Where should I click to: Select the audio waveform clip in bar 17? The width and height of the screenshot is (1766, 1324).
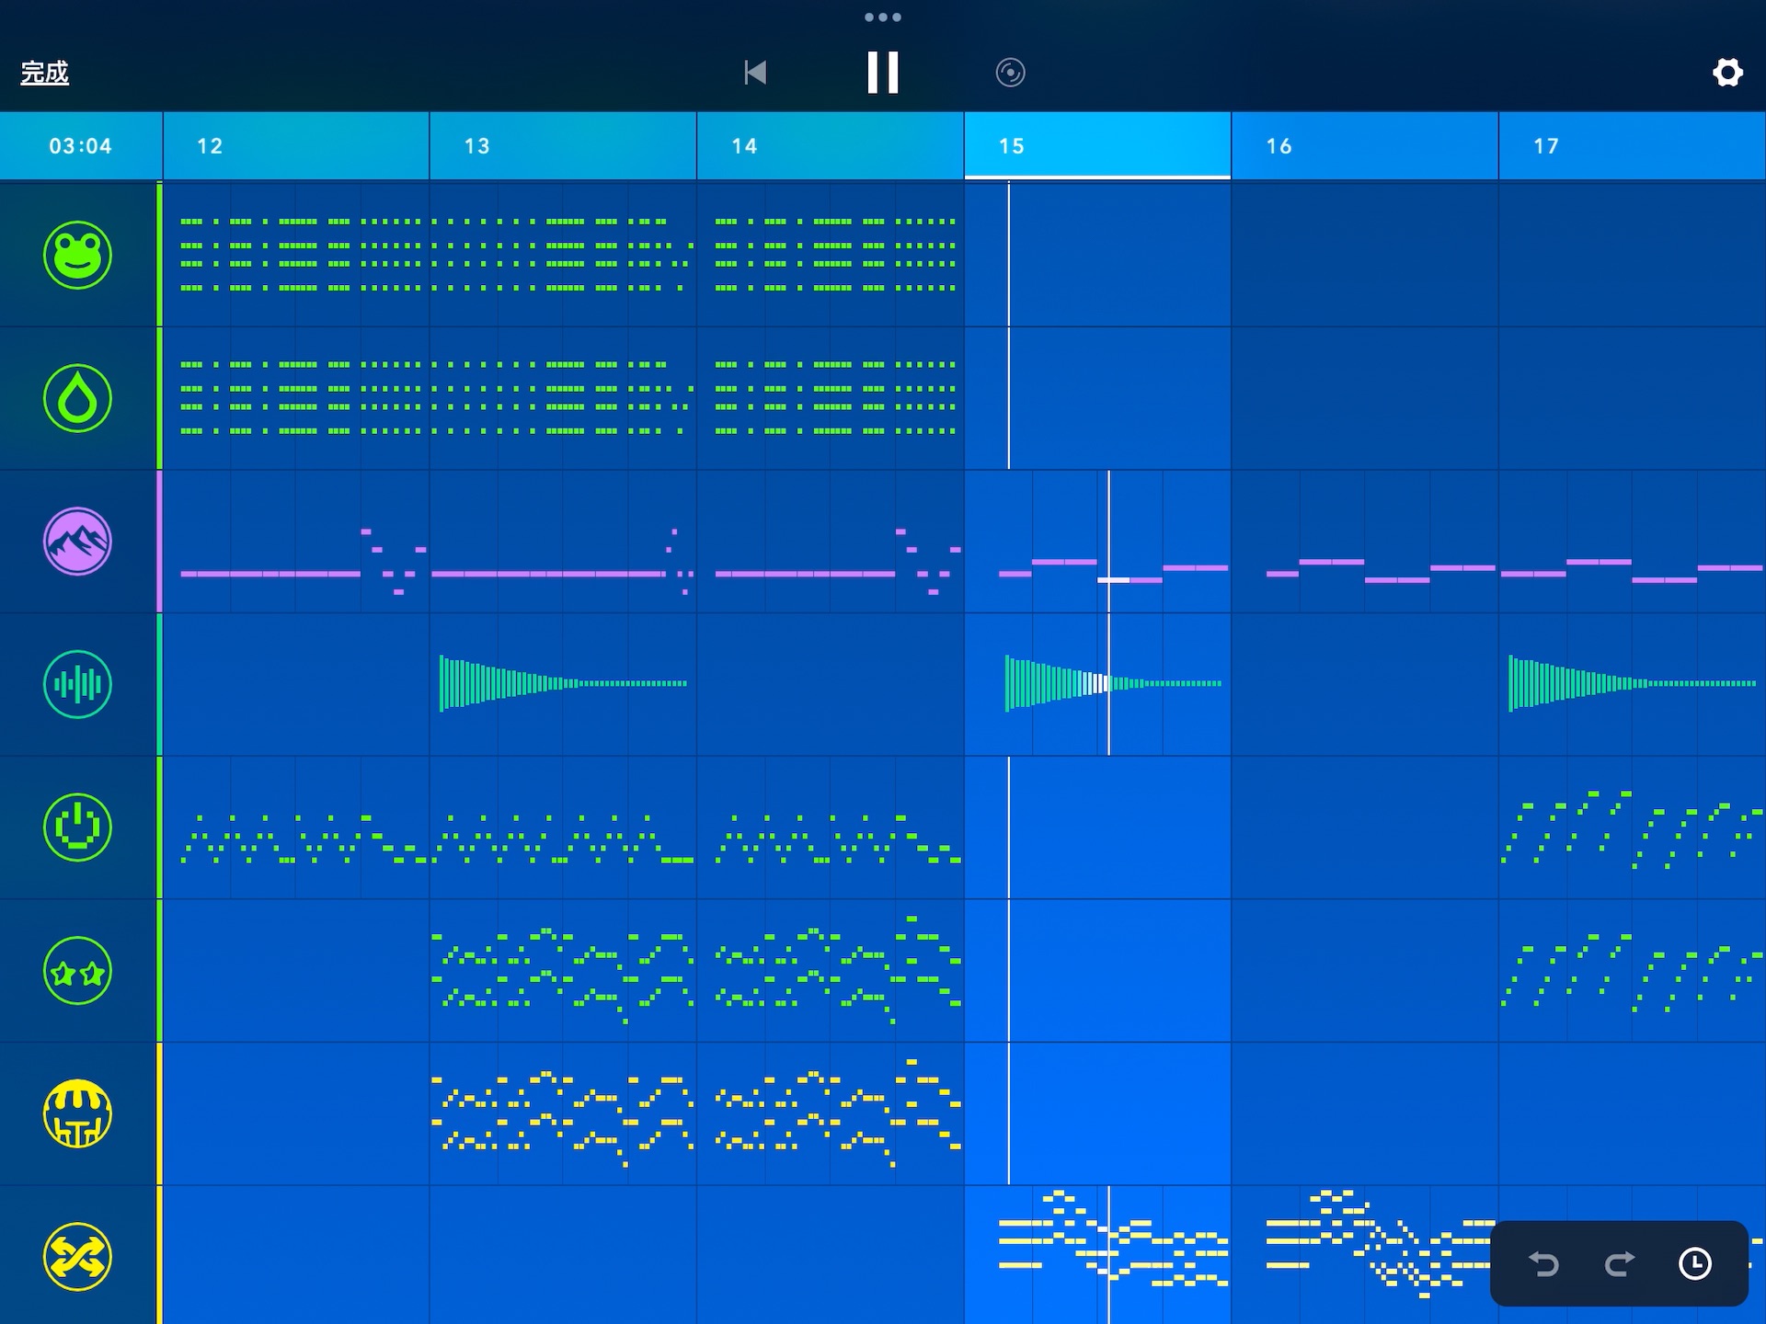[1633, 684]
